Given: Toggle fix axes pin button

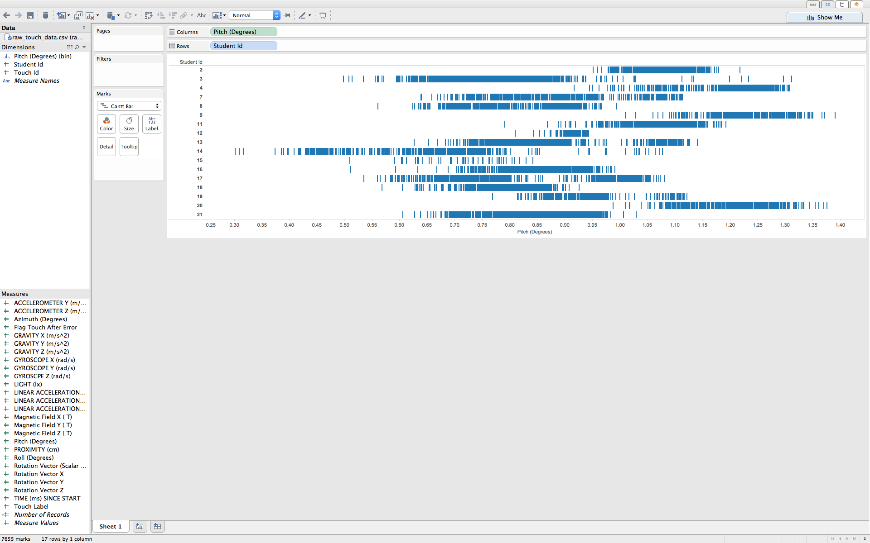Looking at the screenshot, I should (x=287, y=15).
